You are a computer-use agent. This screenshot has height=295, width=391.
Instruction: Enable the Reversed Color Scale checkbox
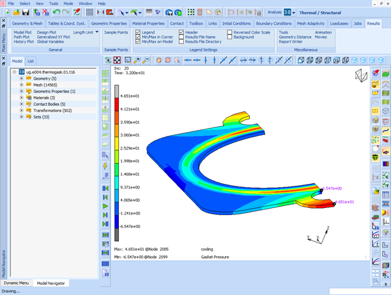(230, 32)
